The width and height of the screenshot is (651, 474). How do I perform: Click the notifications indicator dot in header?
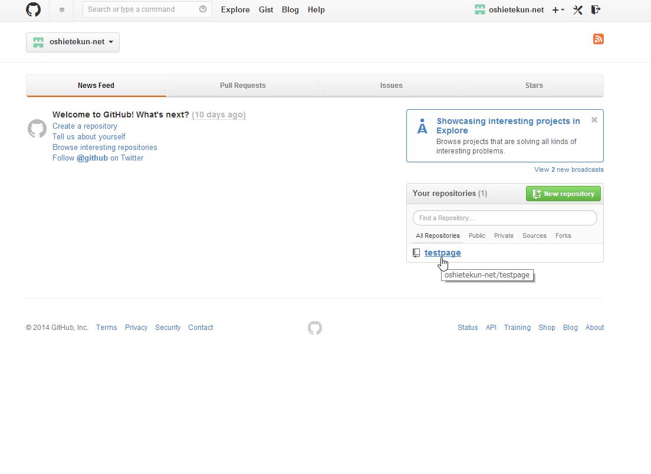(62, 10)
